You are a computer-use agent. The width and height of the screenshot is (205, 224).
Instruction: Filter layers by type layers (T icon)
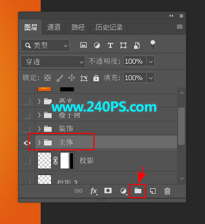[110, 45]
